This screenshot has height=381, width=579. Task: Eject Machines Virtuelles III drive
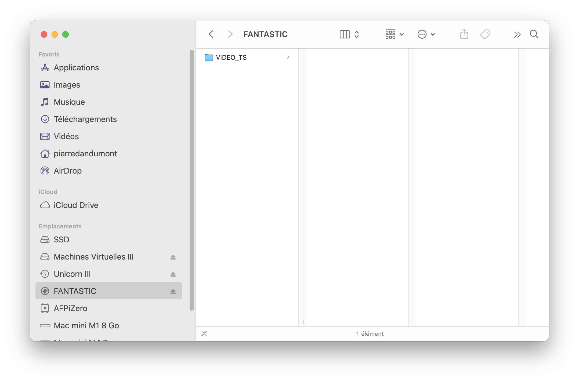(x=173, y=257)
